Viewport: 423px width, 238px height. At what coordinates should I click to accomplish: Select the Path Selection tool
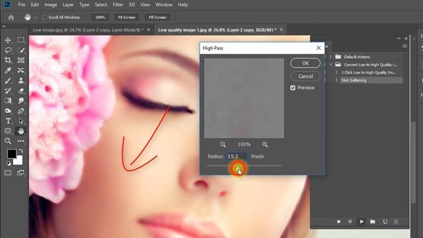coord(20,121)
